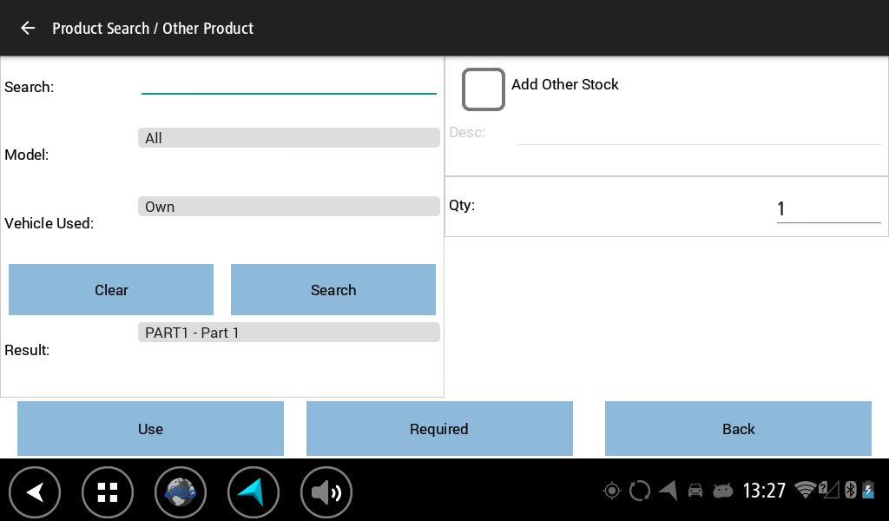This screenshot has width=889, height=521.
Task: Tap the Product Search / Other Product title
Action: click(x=153, y=29)
